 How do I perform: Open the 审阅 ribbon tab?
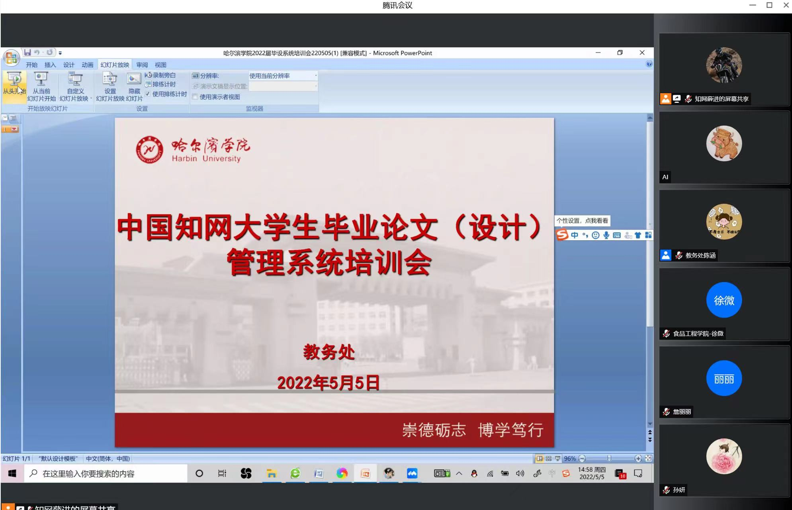click(x=142, y=65)
